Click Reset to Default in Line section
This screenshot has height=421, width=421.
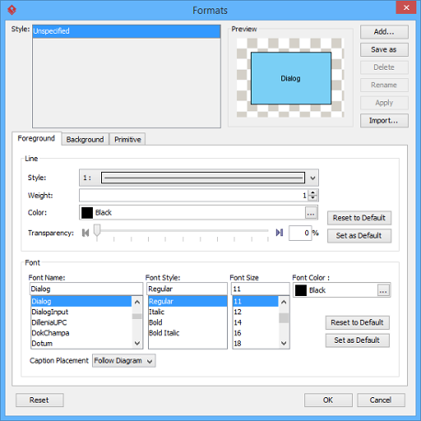pyautogui.click(x=359, y=218)
